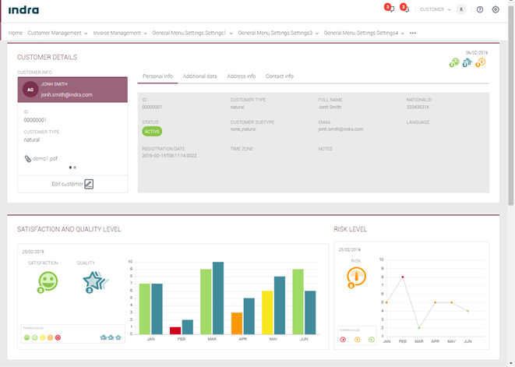
Task: Click the green risk threshold gauge icon
Action: (x=372, y=340)
